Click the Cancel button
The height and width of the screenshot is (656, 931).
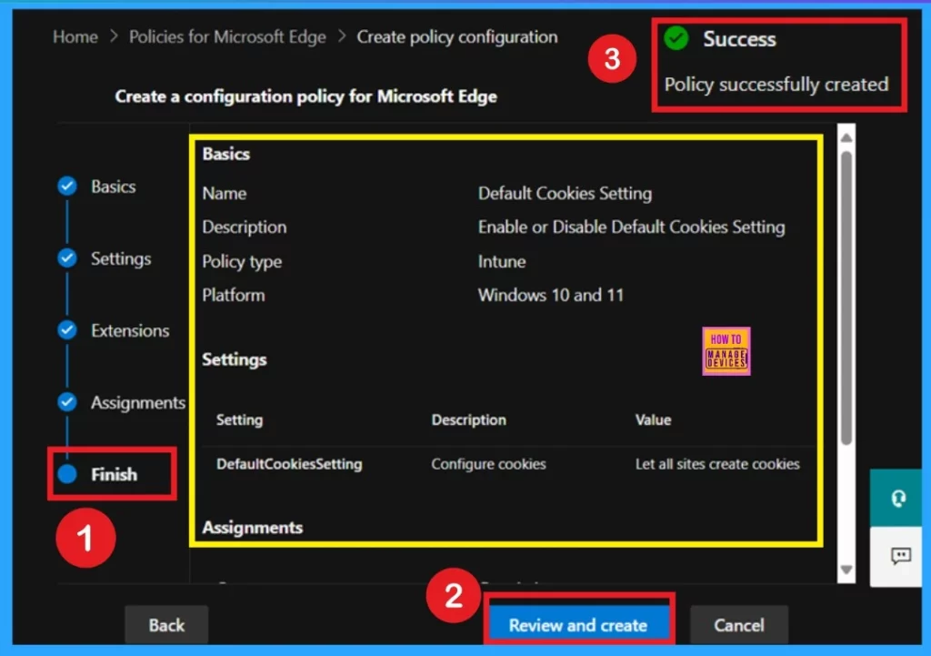click(739, 624)
